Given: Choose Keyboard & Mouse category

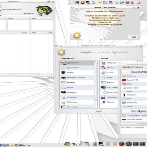Looking at the screenshot, I should [77, 78].
